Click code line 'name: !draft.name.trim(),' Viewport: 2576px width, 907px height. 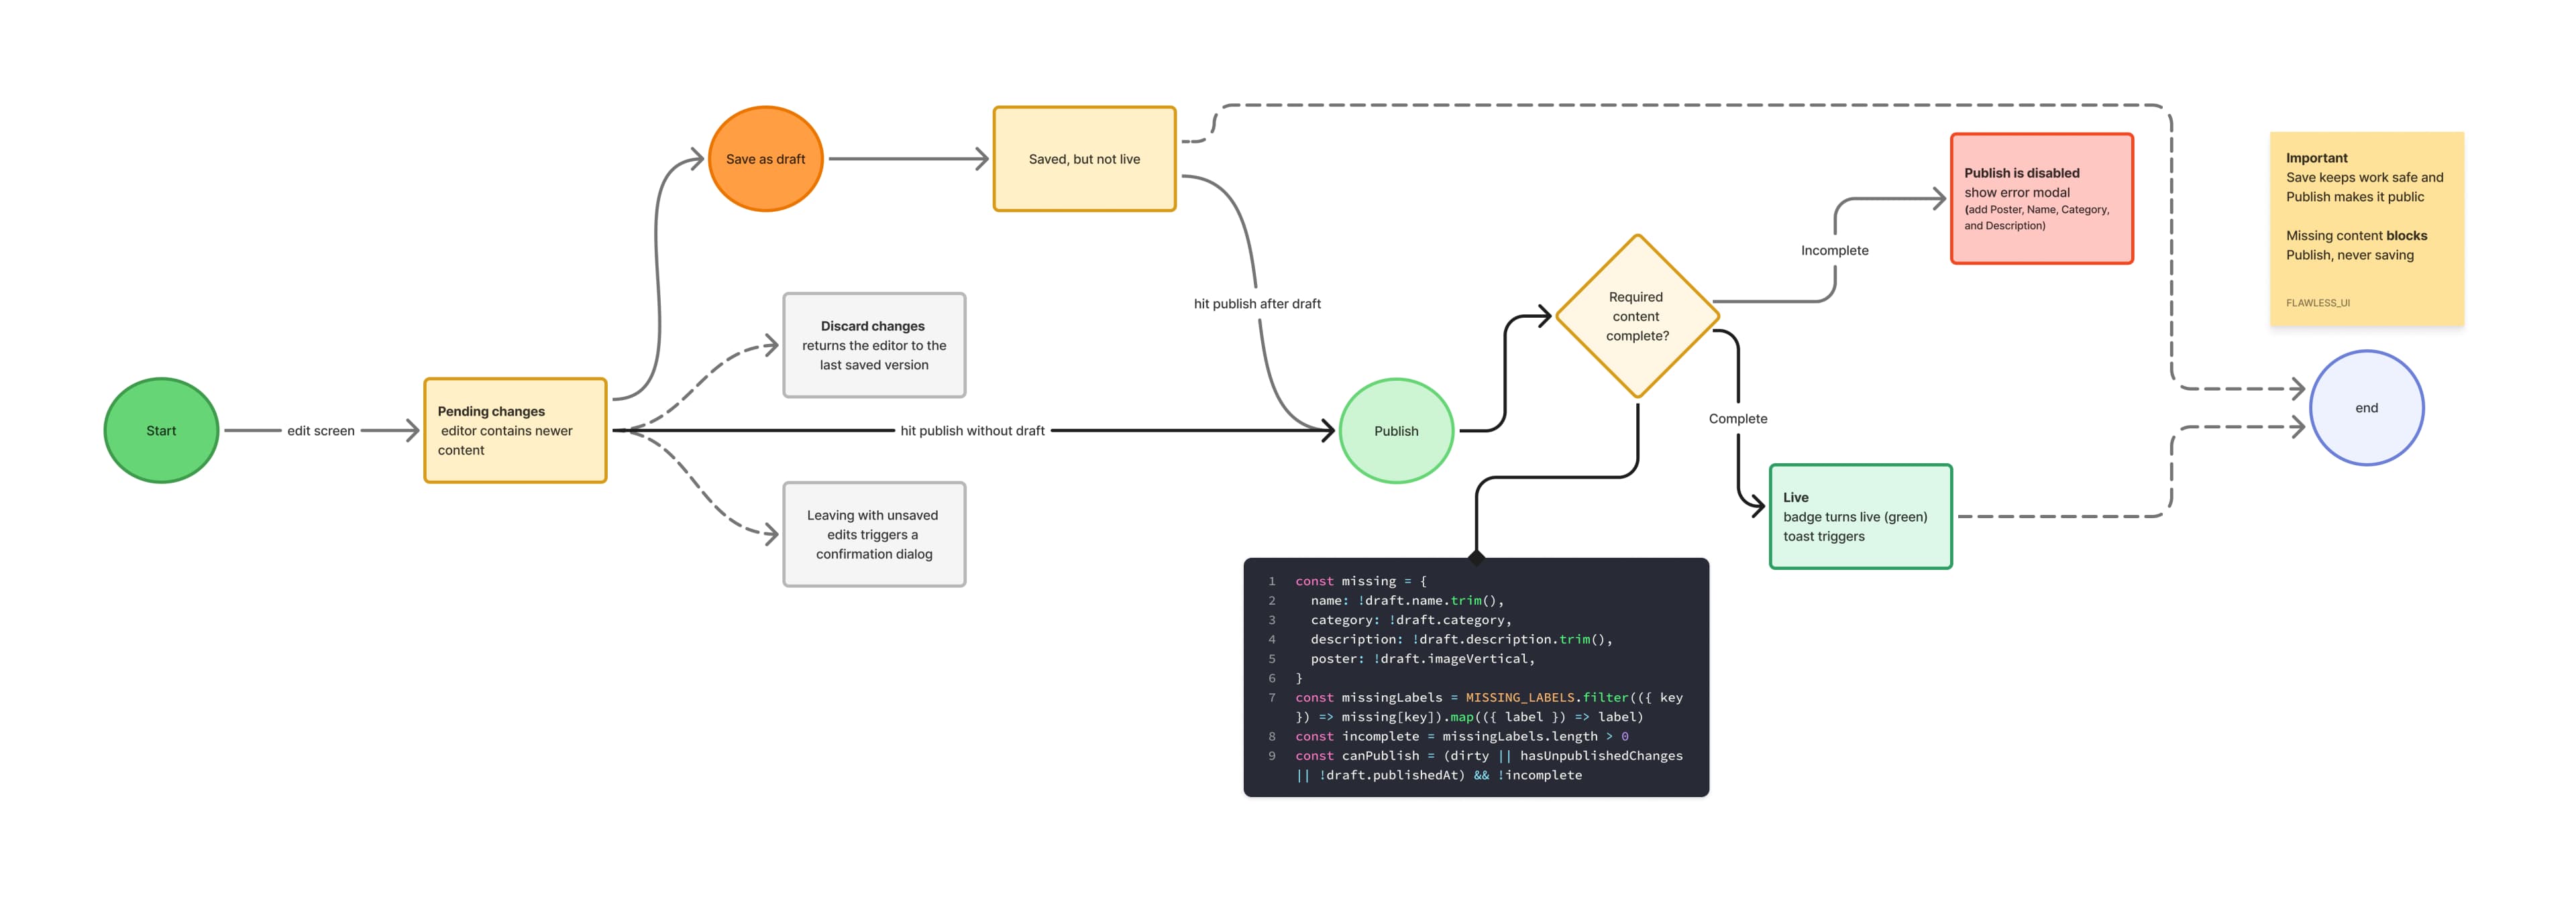1407,601
